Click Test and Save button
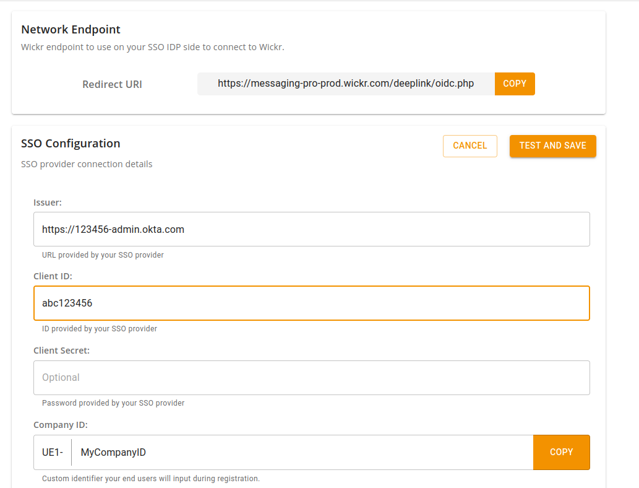 [552, 146]
